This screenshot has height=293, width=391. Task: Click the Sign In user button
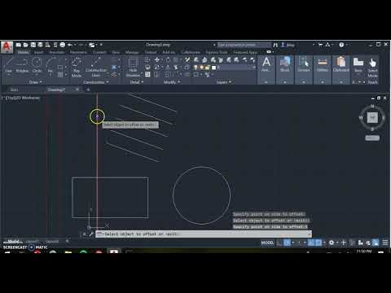[x=288, y=45]
